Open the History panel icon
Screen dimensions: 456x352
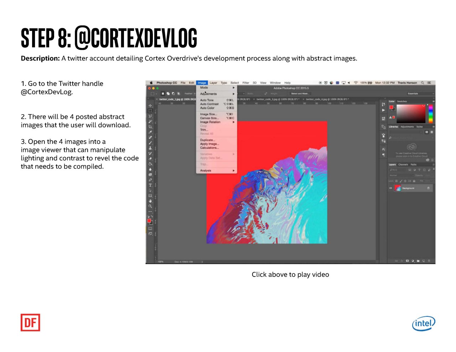tap(383, 105)
